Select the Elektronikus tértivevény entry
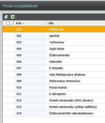Viewport: 105px width, 123px height. click(65, 81)
